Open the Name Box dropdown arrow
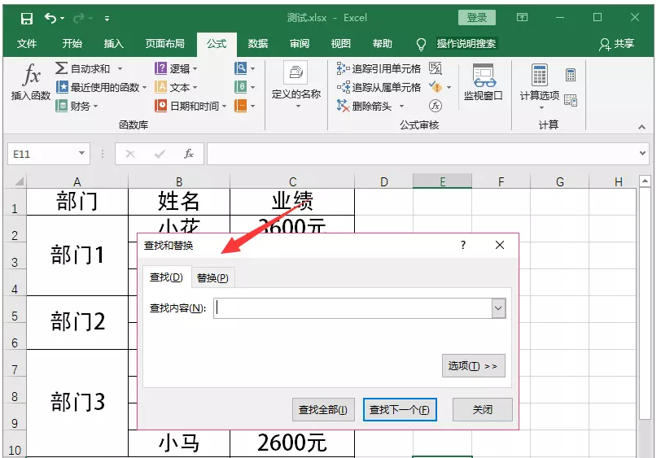The image size is (661, 458). point(82,154)
